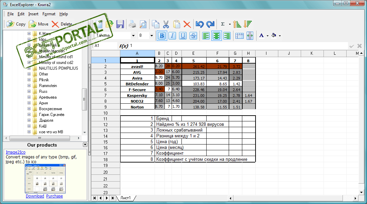Open the font color dropdown arrow
367x204 pixels.
[267, 36]
